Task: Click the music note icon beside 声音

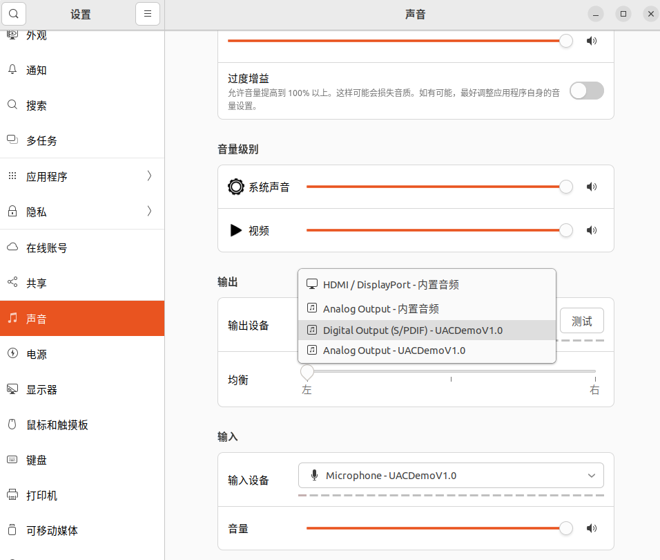Action: (12, 318)
